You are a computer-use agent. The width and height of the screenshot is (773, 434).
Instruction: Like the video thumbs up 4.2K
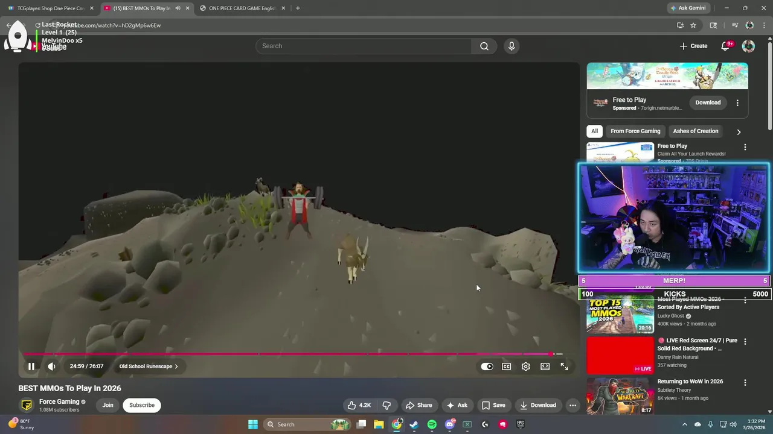(x=359, y=405)
